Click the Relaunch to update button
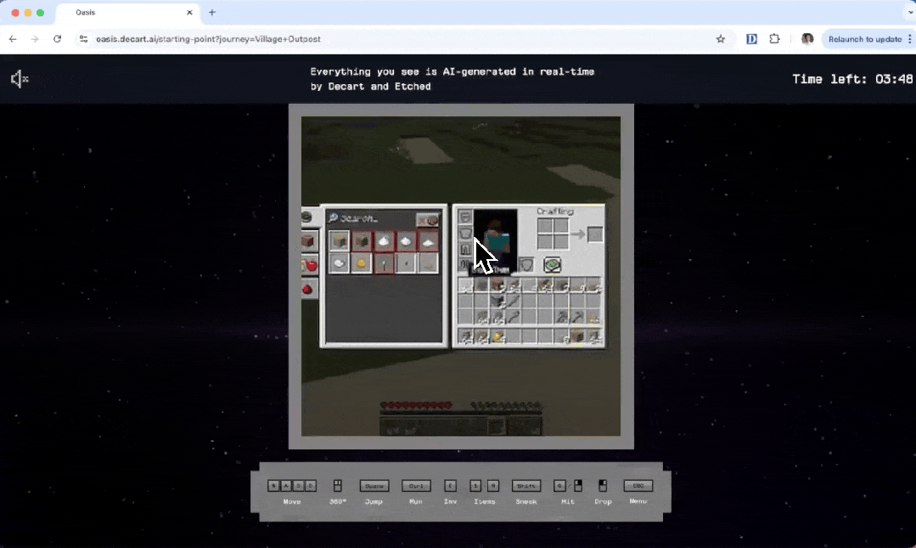The width and height of the screenshot is (916, 548). pyautogui.click(x=864, y=39)
